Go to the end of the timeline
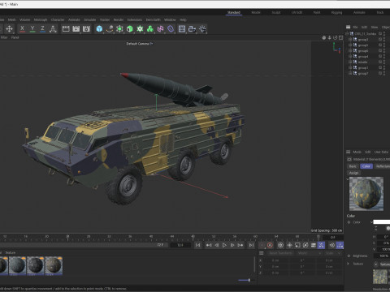 coord(251,245)
